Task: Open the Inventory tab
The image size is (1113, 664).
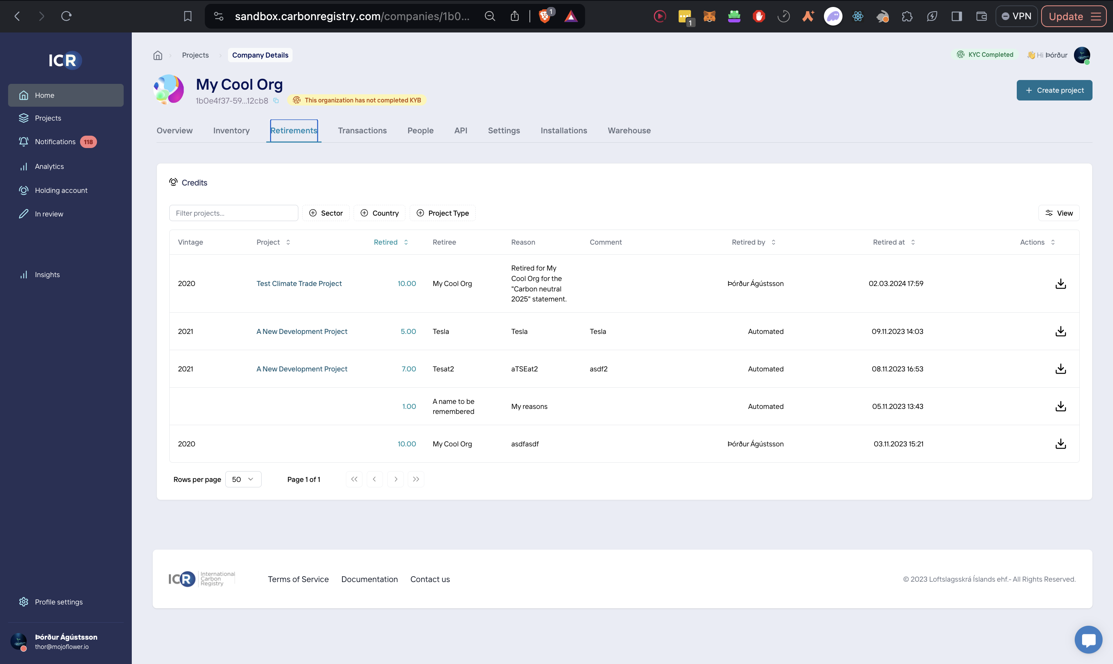Action: [231, 131]
